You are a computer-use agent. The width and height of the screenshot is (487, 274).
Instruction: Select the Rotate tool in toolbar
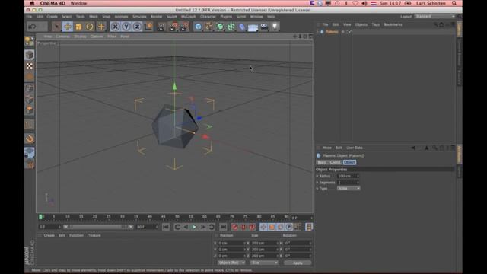(x=90, y=27)
